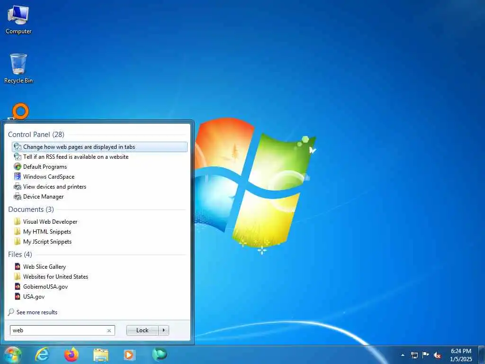Click the Lock button
The height and width of the screenshot is (364, 485).
click(x=142, y=330)
